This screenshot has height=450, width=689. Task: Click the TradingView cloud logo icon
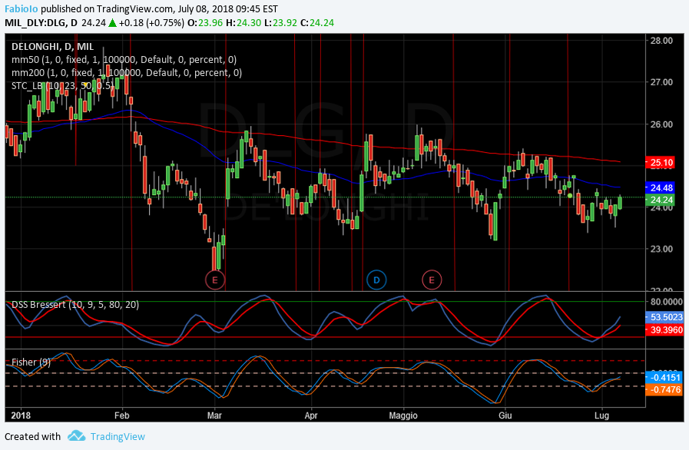coord(77,436)
